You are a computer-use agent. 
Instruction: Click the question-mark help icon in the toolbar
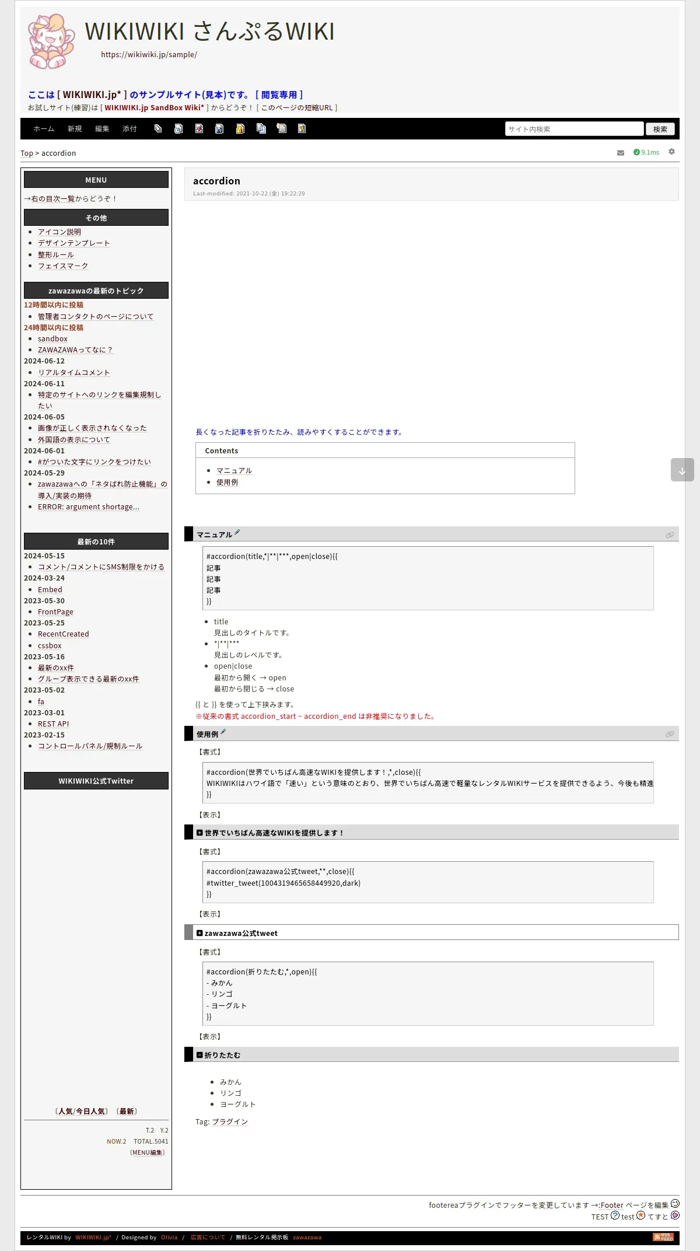click(302, 128)
